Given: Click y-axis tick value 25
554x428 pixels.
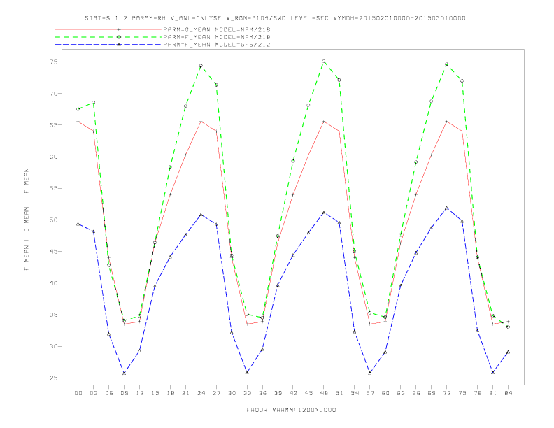Looking at the screenshot, I should 54,378.
